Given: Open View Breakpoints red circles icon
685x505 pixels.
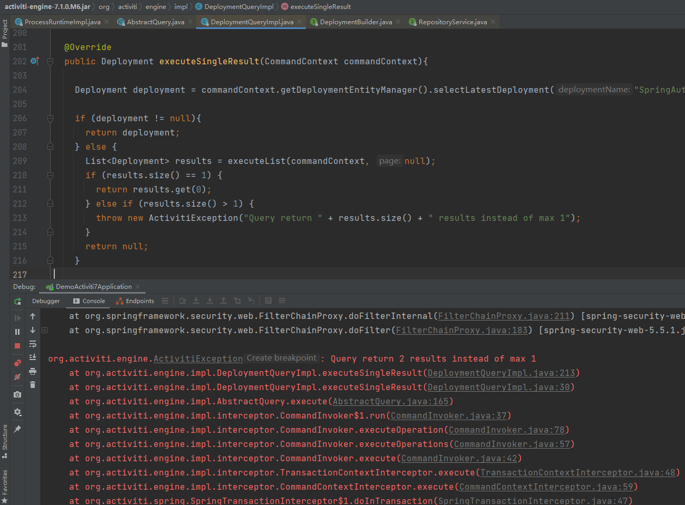Looking at the screenshot, I should [17, 363].
